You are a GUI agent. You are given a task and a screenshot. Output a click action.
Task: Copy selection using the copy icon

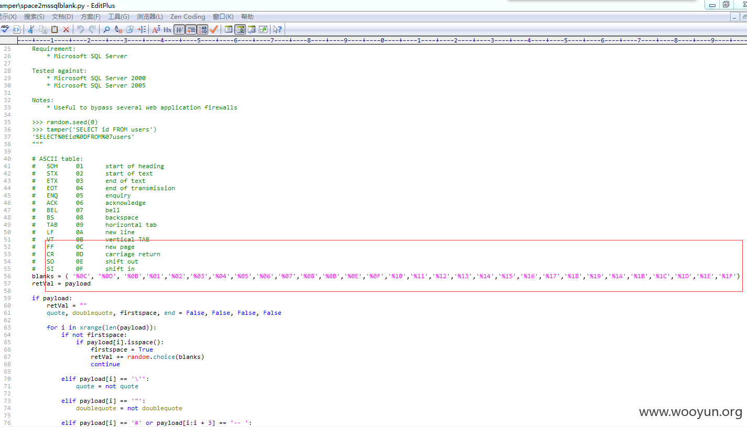click(x=43, y=29)
